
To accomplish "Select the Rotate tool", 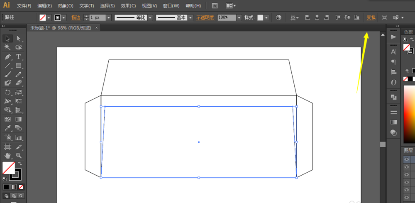I will pos(7,93).
